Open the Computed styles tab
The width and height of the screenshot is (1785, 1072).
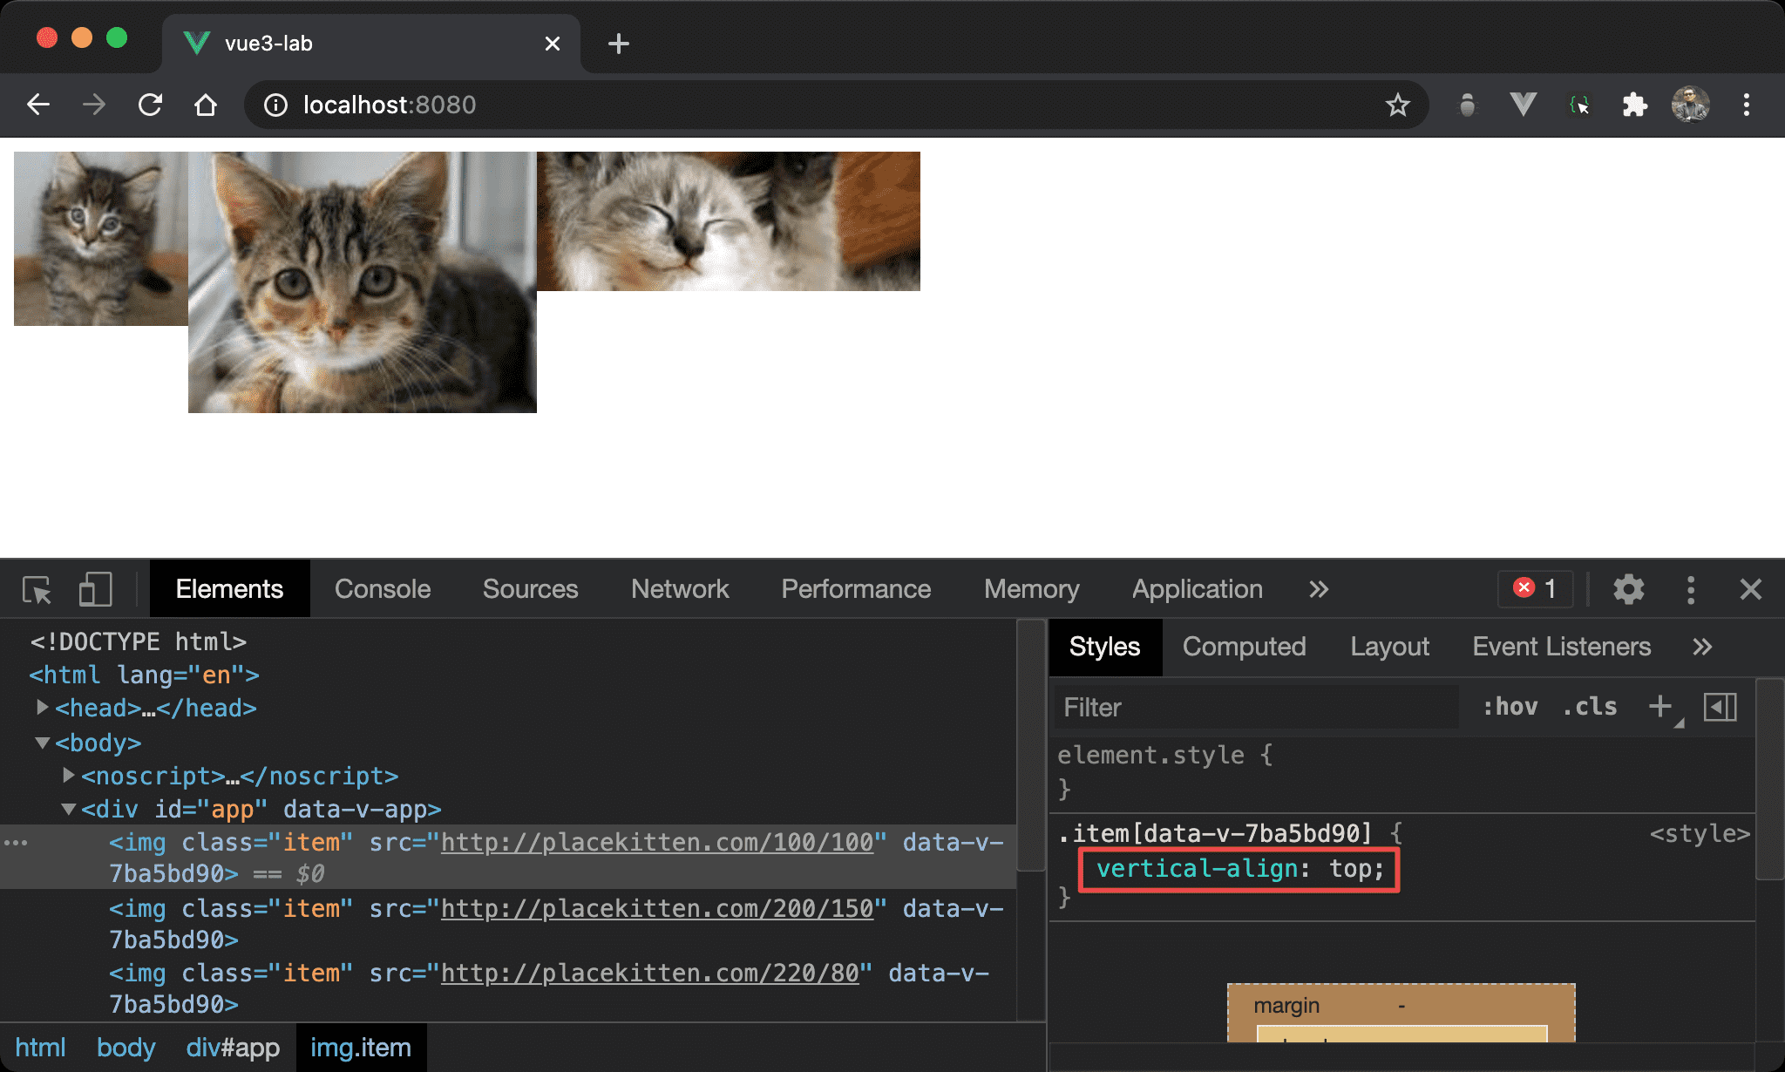click(x=1244, y=647)
